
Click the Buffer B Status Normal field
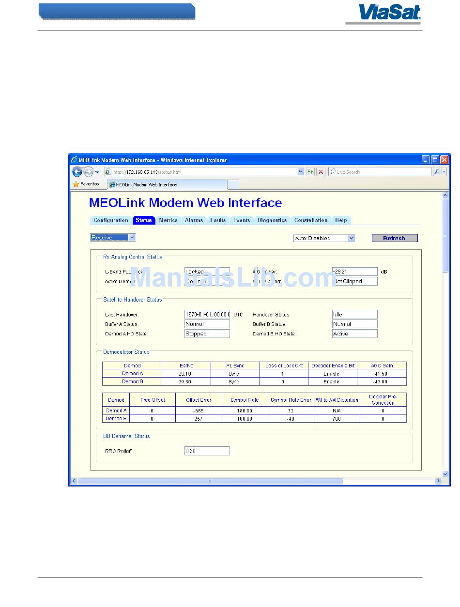tap(355, 324)
